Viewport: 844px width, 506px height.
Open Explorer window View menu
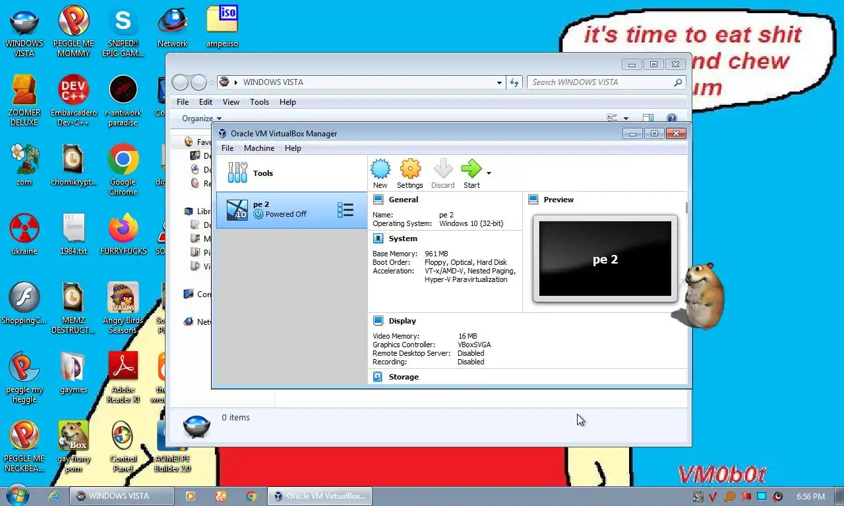(x=231, y=102)
